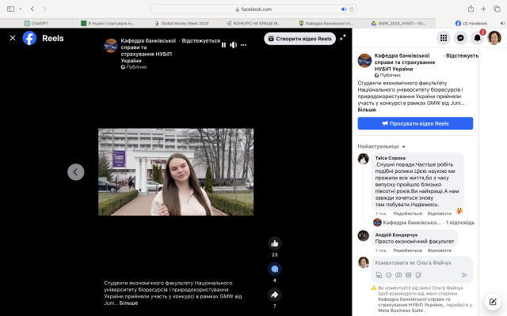Open your profile account avatar
Image resolution: width=507 pixels, height=316 pixels.
click(x=494, y=38)
